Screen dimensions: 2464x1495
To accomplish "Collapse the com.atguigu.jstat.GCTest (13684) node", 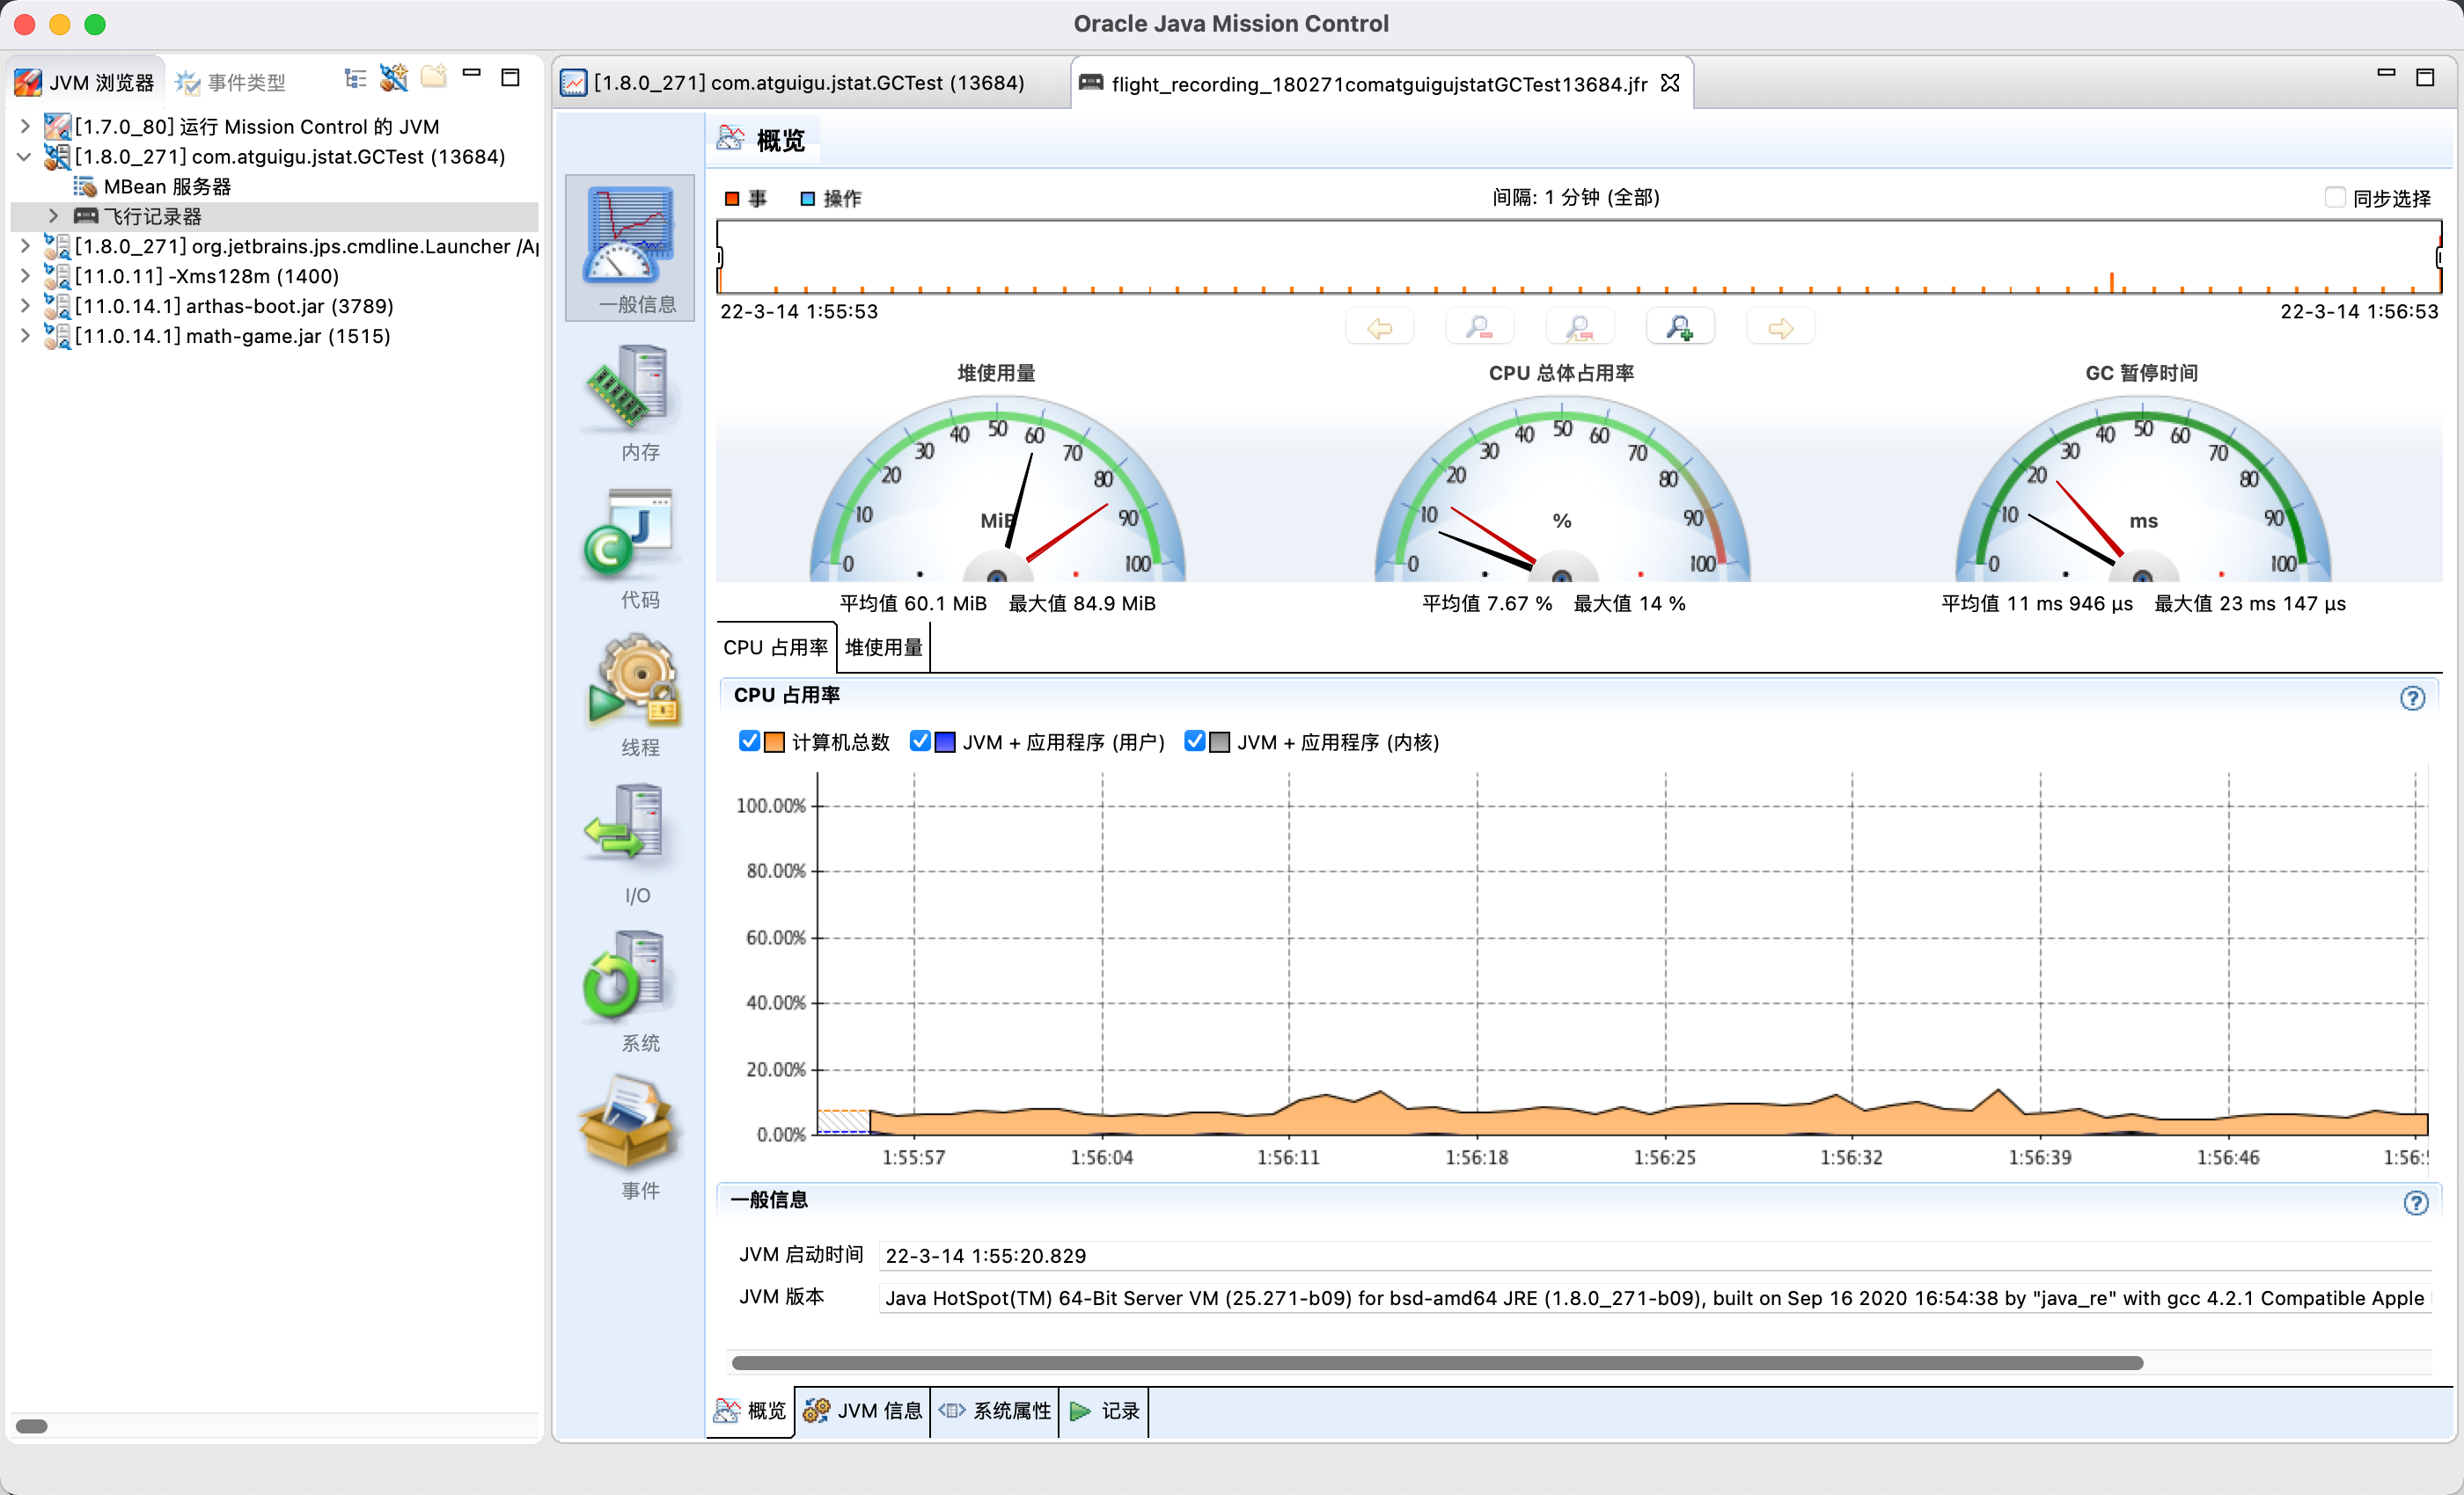I will tap(25, 157).
